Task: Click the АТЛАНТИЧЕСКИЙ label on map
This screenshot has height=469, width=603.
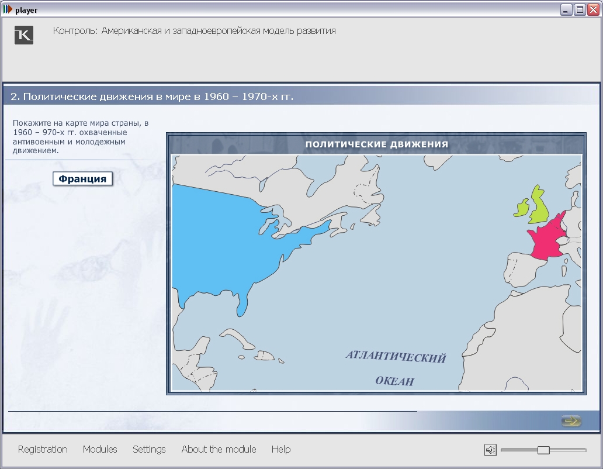Action: tap(396, 357)
